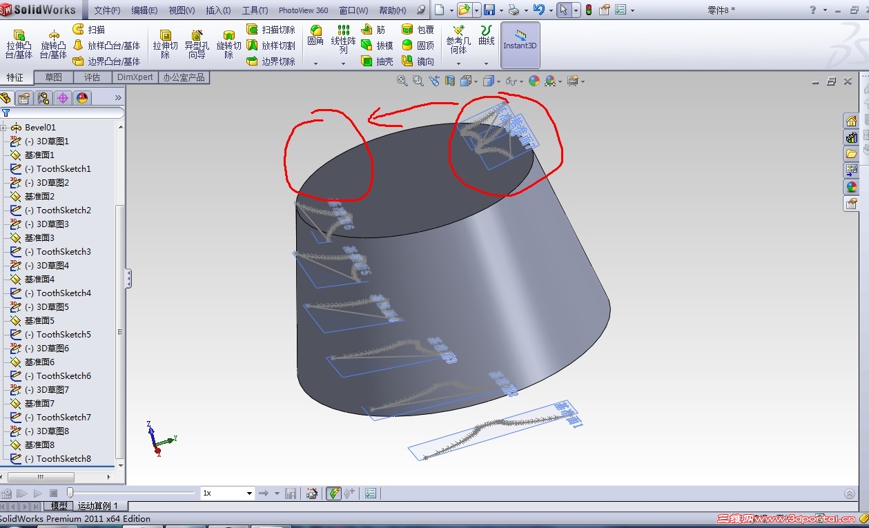Expand the 参考几何体 dropdown arrow

coord(458,63)
